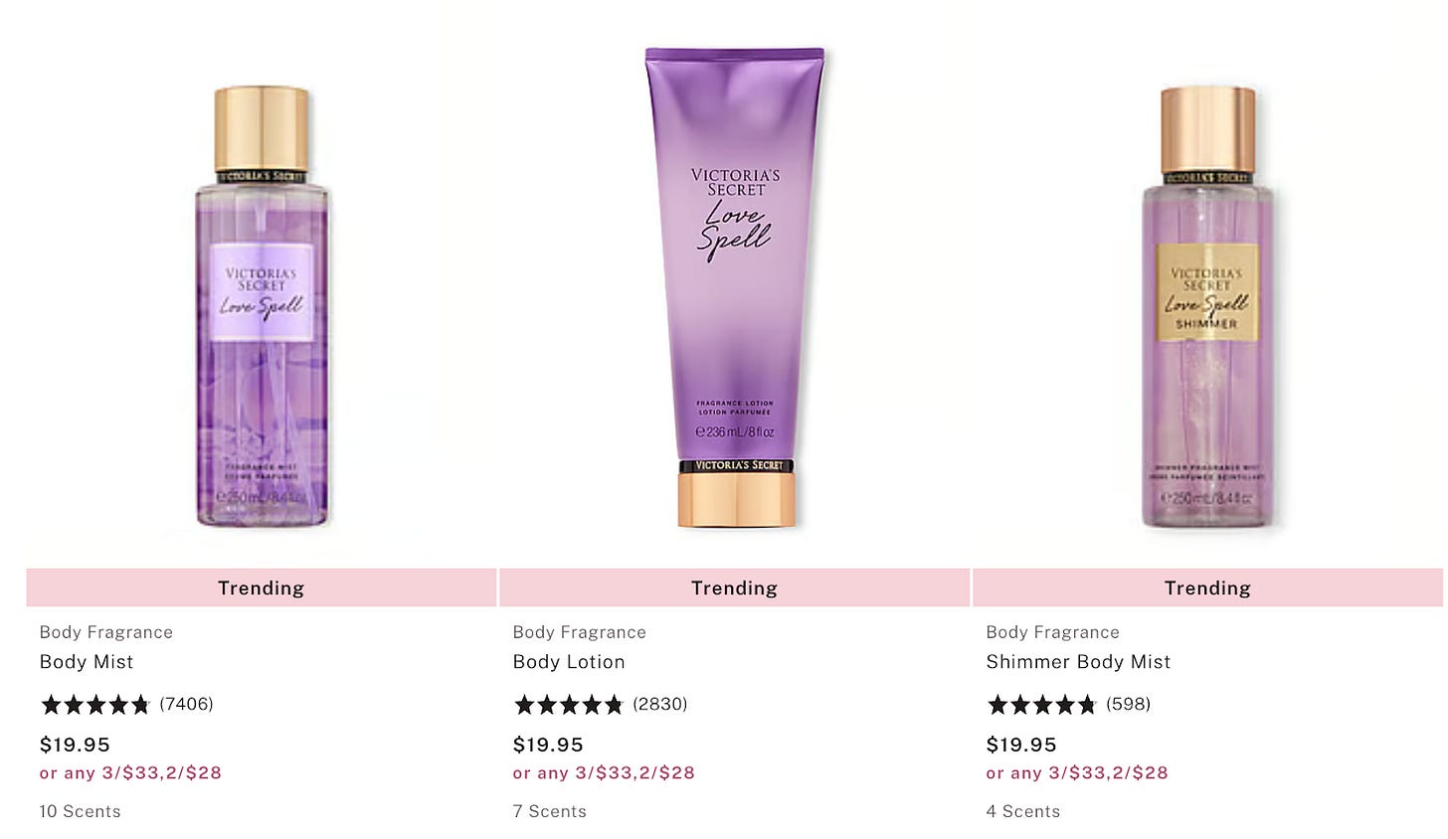
Task: View the 598 reviews count
Action: coord(1129,704)
